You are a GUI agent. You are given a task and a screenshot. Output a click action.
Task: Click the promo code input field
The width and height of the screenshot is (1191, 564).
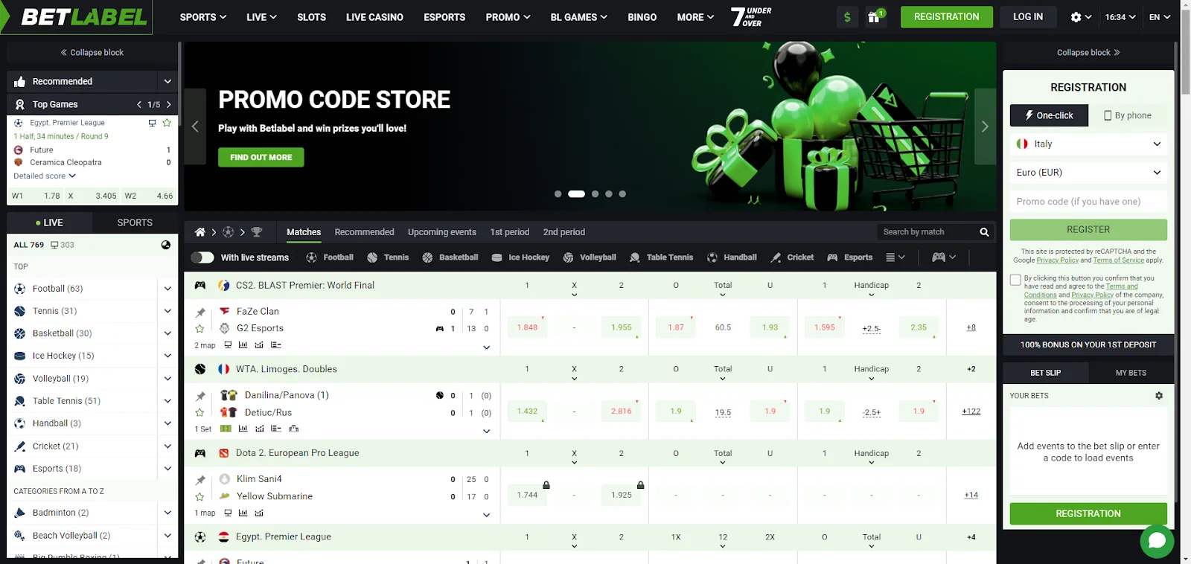pyautogui.click(x=1088, y=202)
